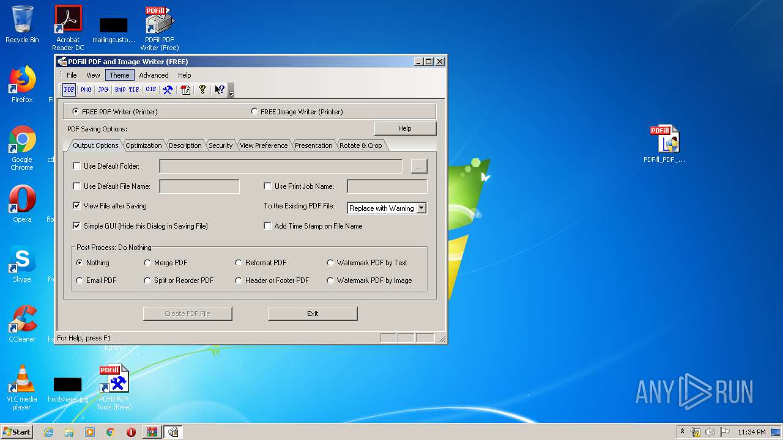
Task: Open Internet Explorer from the taskbar
Action: (49, 432)
